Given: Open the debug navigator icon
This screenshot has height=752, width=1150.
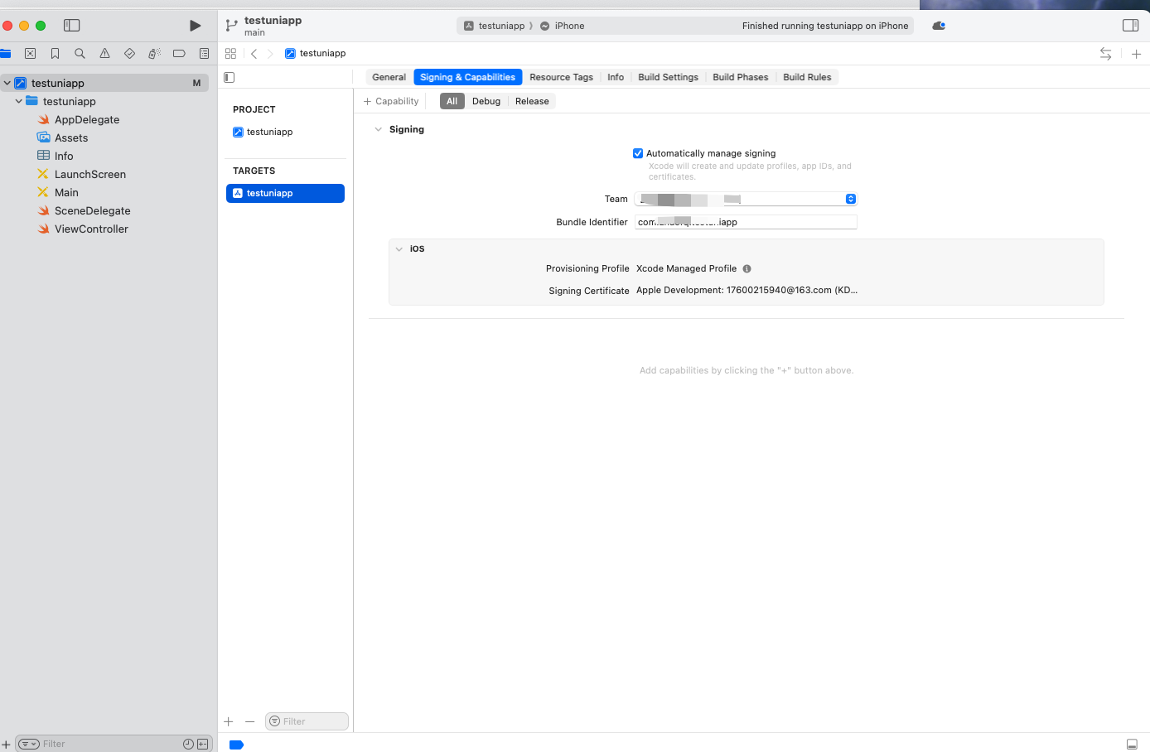Looking at the screenshot, I should (154, 54).
